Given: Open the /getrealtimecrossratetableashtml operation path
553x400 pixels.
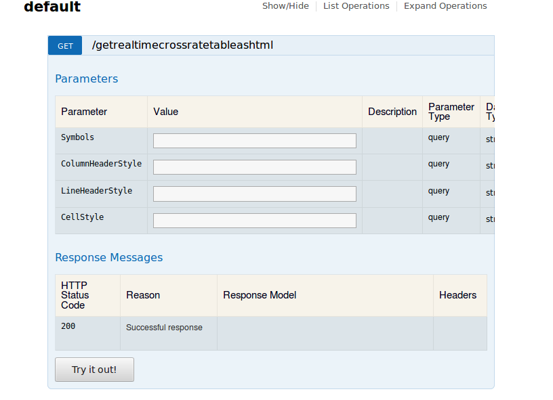Looking at the screenshot, I should pyautogui.click(x=182, y=45).
